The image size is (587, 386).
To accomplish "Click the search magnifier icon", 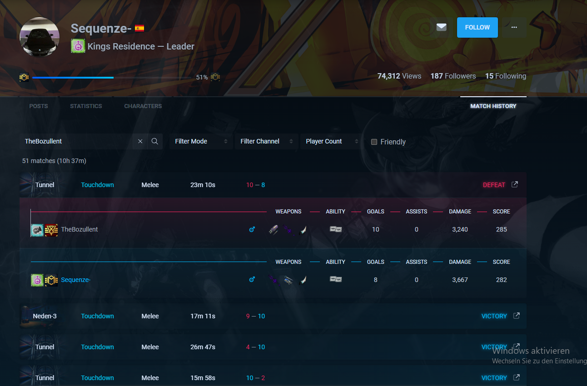I will coord(154,141).
